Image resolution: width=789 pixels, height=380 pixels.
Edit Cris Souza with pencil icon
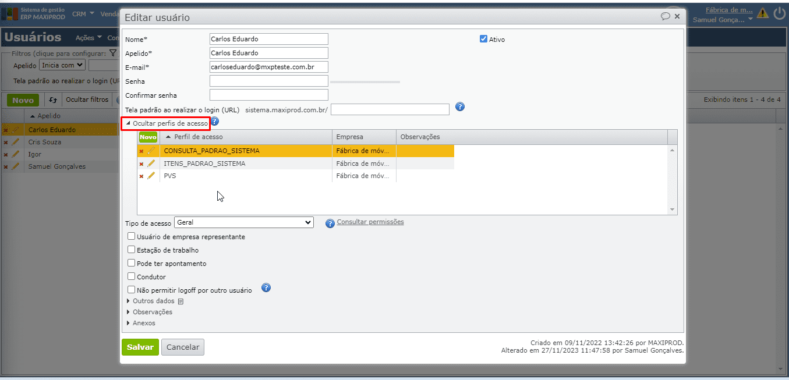[x=16, y=142]
